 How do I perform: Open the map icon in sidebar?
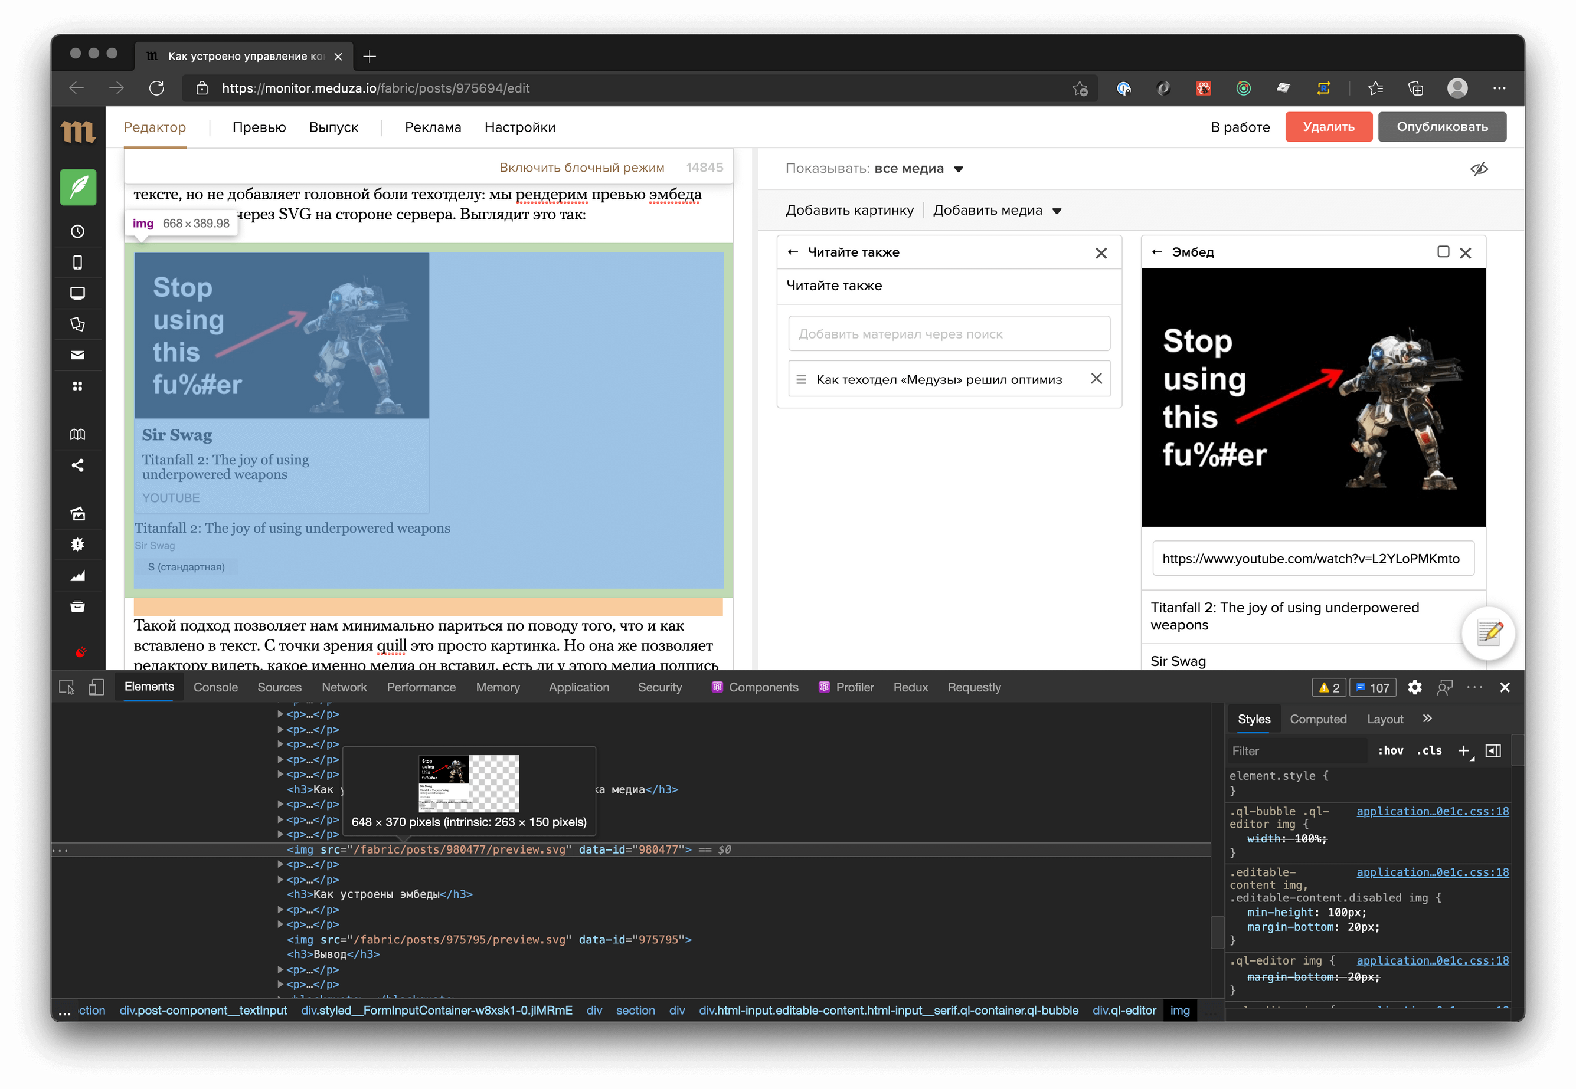pyautogui.click(x=78, y=435)
